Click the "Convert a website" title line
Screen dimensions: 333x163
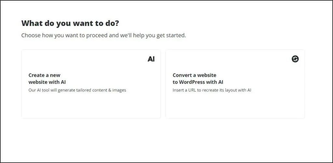(194, 75)
